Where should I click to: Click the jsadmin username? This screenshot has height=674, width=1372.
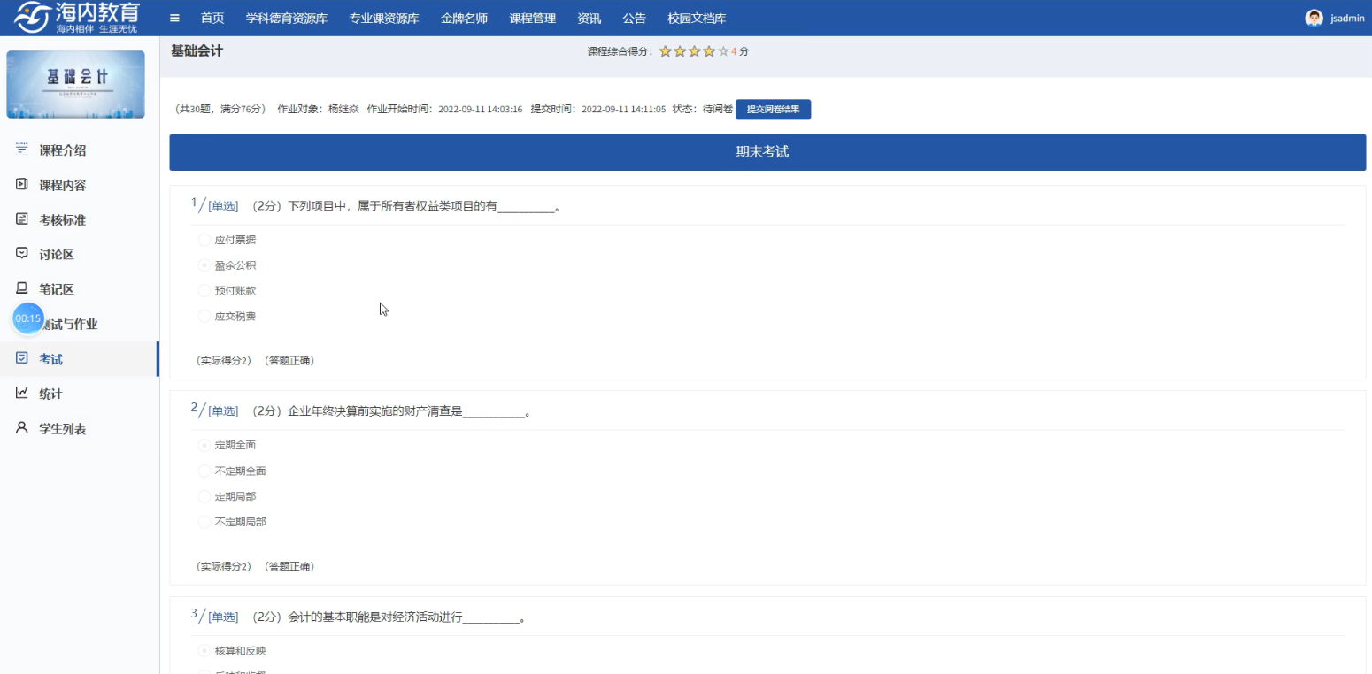click(x=1347, y=19)
